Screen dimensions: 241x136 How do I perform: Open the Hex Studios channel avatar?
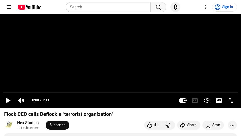[9, 125]
